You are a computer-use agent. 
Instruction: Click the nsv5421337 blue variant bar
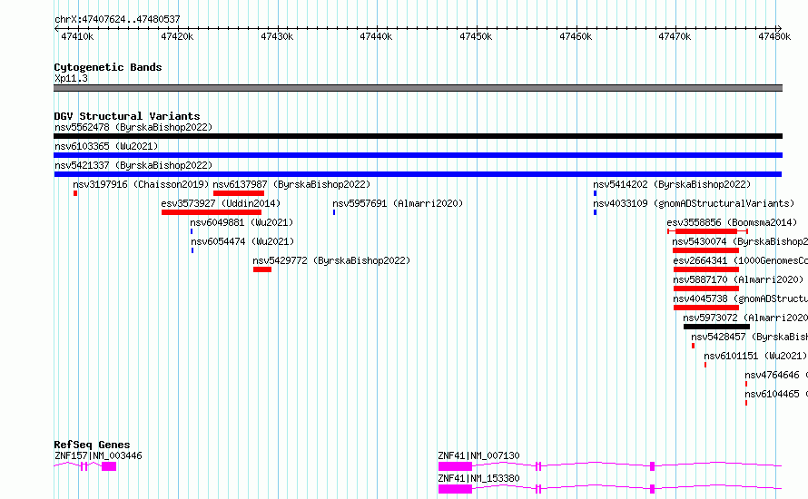(418, 174)
